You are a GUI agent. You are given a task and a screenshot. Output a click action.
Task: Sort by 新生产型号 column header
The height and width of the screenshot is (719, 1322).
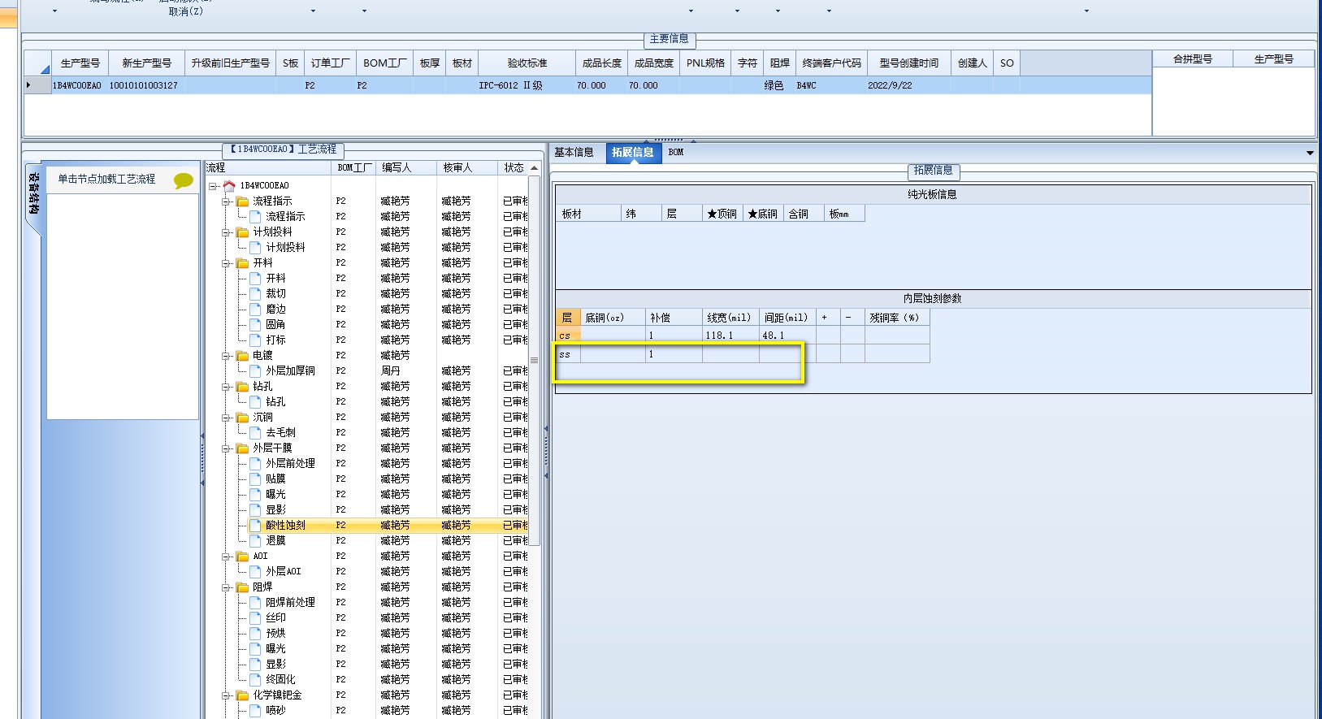(146, 63)
